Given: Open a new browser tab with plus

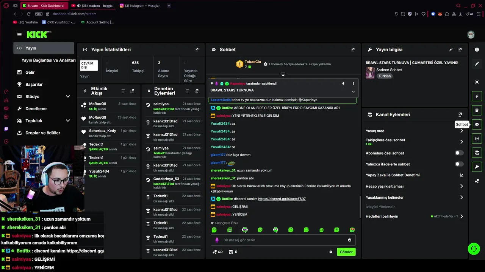Looking at the screenshot, I should pos(169,6).
